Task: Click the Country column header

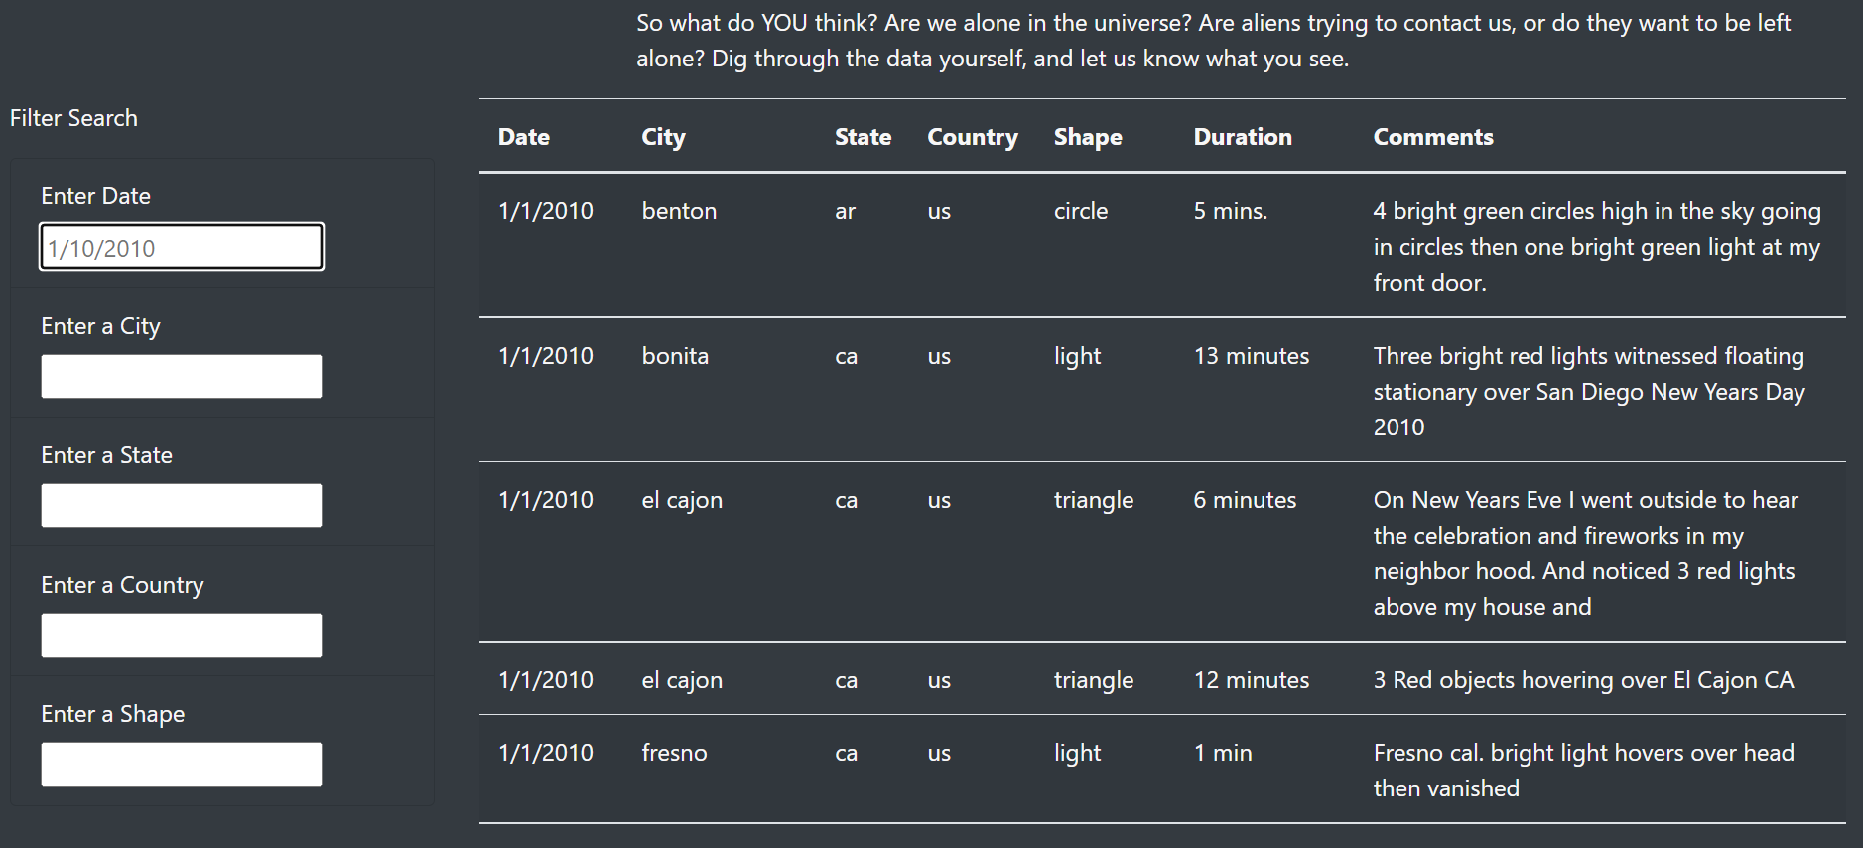Action: (972, 137)
